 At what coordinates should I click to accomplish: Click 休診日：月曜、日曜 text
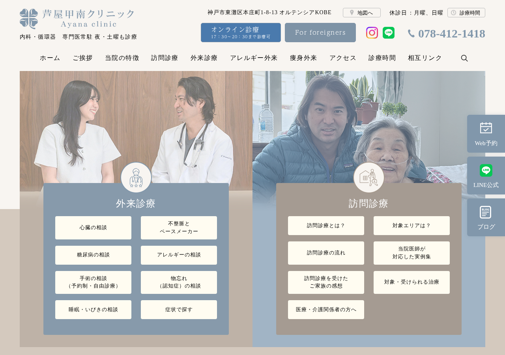416,13
